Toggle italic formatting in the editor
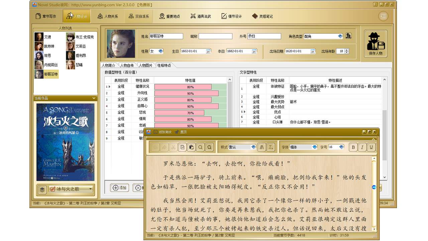The width and height of the screenshot is (428, 241). point(362,147)
